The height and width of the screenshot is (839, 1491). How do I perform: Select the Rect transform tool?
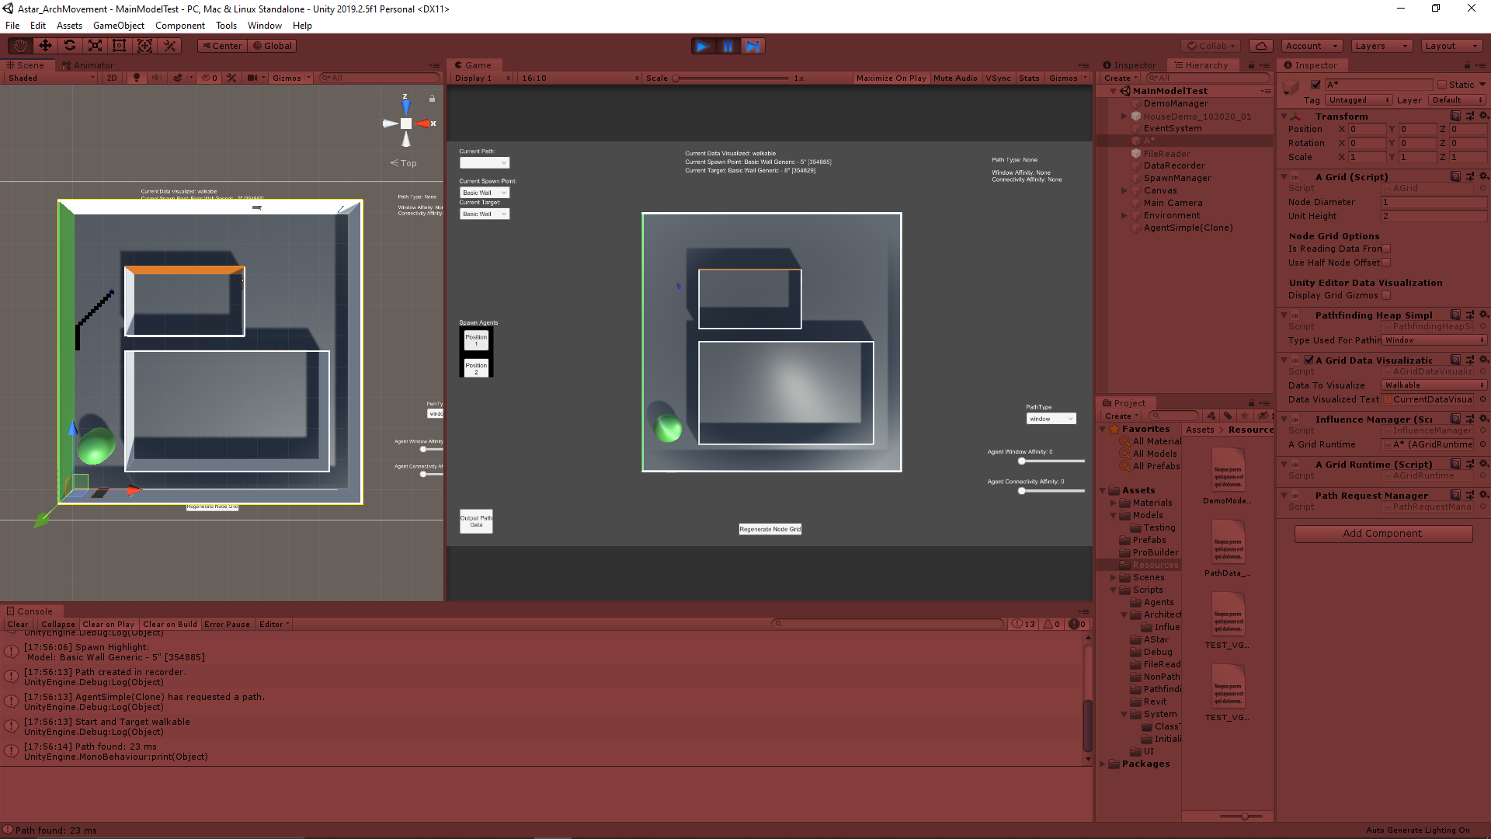click(120, 46)
